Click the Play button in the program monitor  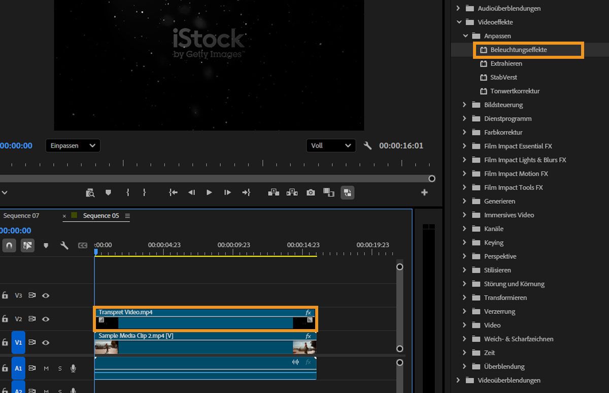[209, 193]
